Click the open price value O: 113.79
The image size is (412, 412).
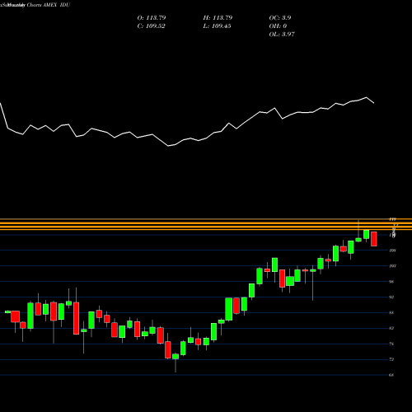click(152, 18)
